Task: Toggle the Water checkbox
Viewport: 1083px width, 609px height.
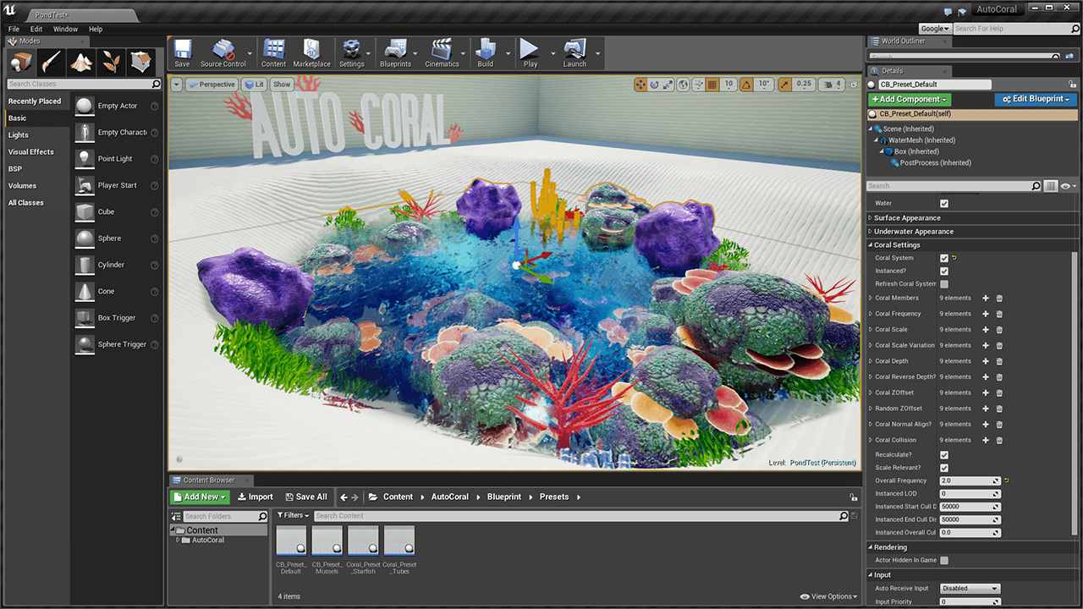Action: (x=944, y=203)
